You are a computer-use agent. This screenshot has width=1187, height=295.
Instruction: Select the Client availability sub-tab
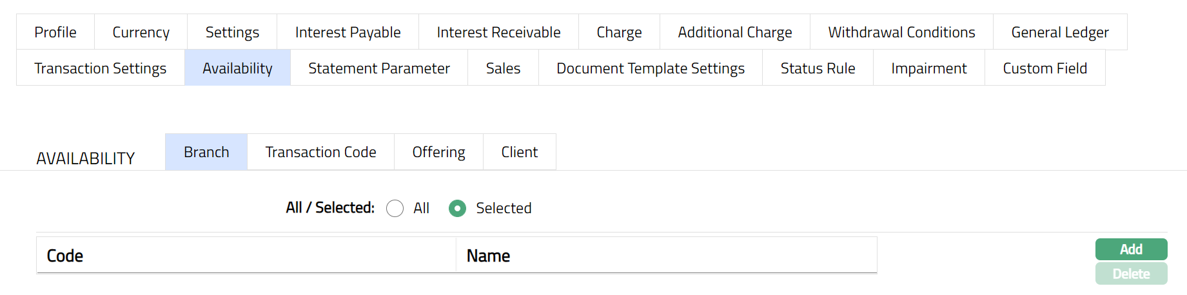[519, 152]
